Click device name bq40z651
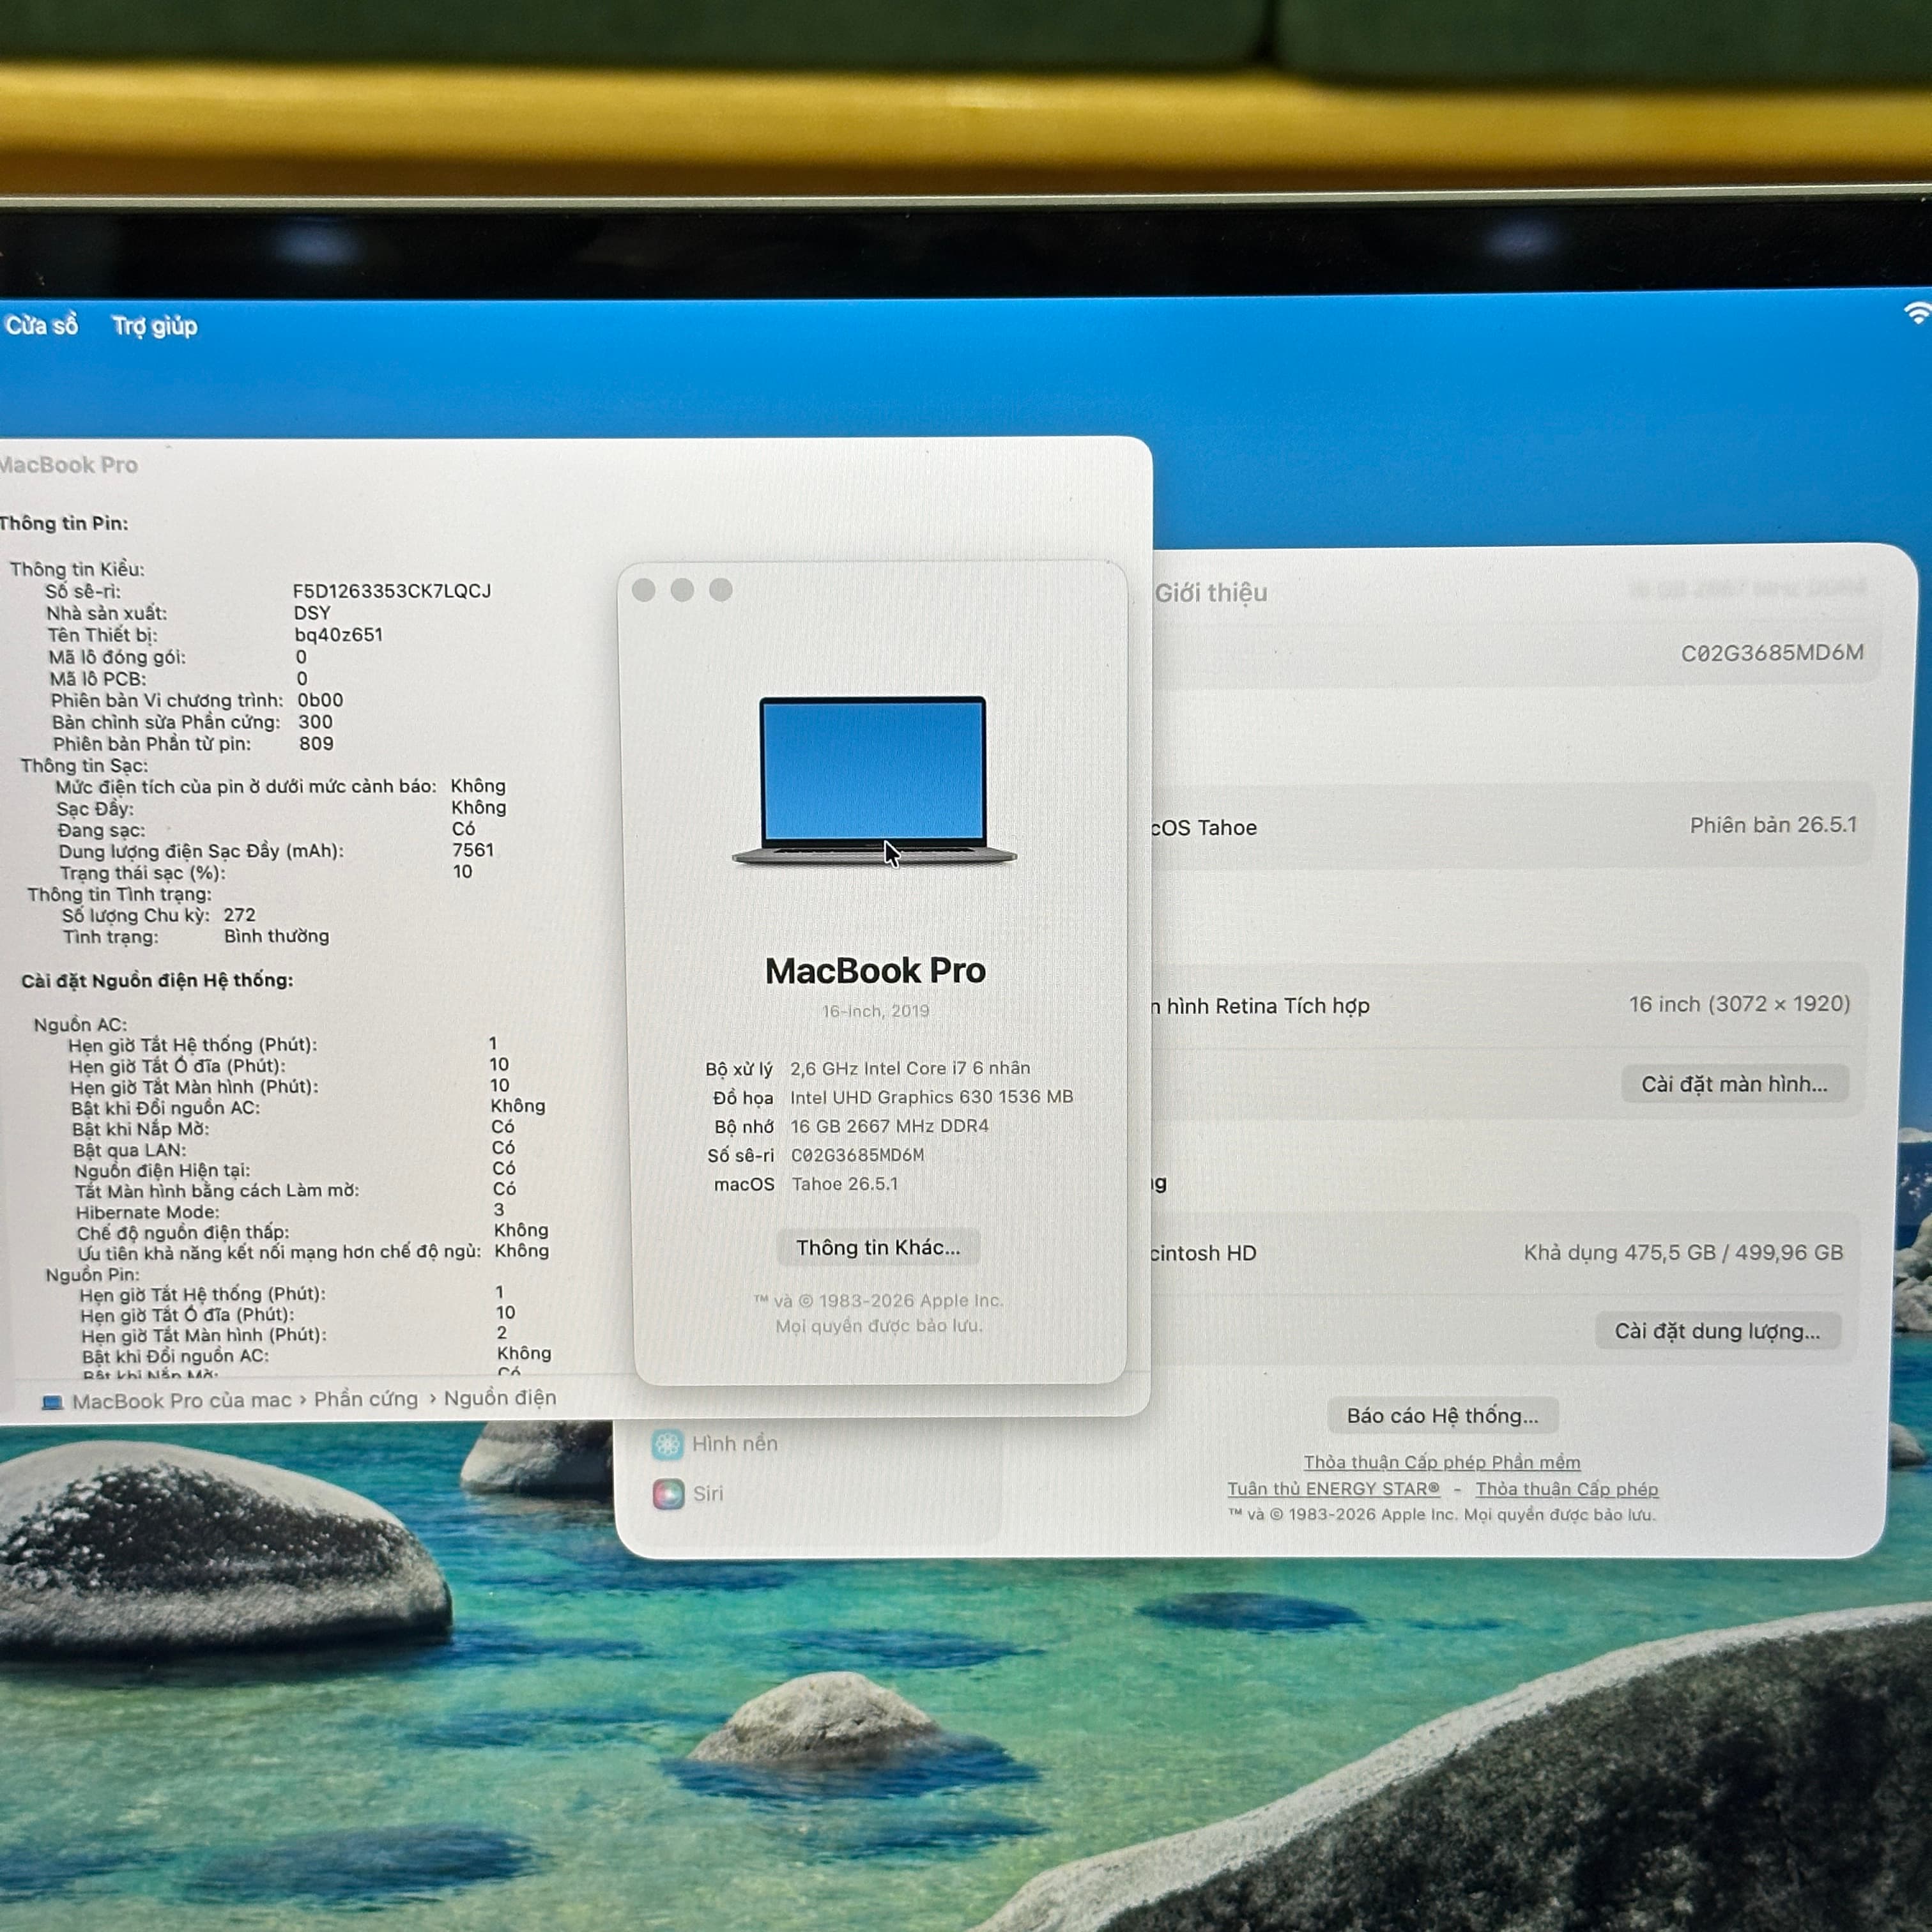This screenshot has height=1932, width=1932. click(338, 635)
